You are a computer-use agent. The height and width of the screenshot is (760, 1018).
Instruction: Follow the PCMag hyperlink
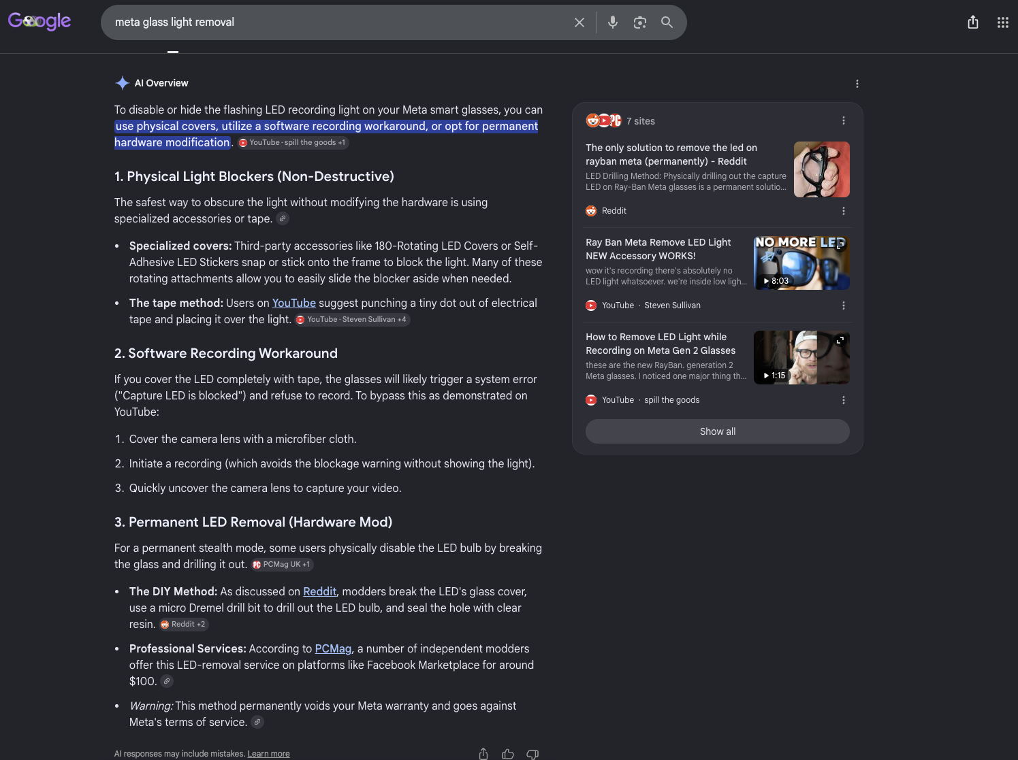[x=333, y=648]
